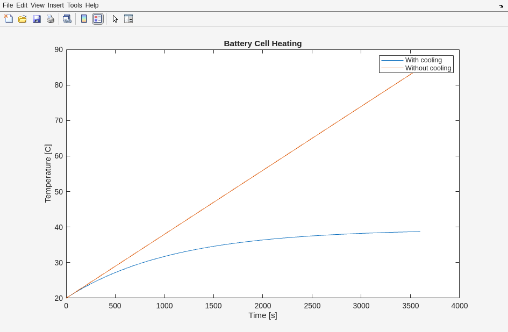Open the Edit menu
This screenshot has width=508, height=332.
22,5
